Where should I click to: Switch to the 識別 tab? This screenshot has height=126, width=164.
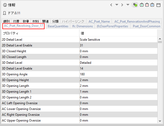click(7, 21)
